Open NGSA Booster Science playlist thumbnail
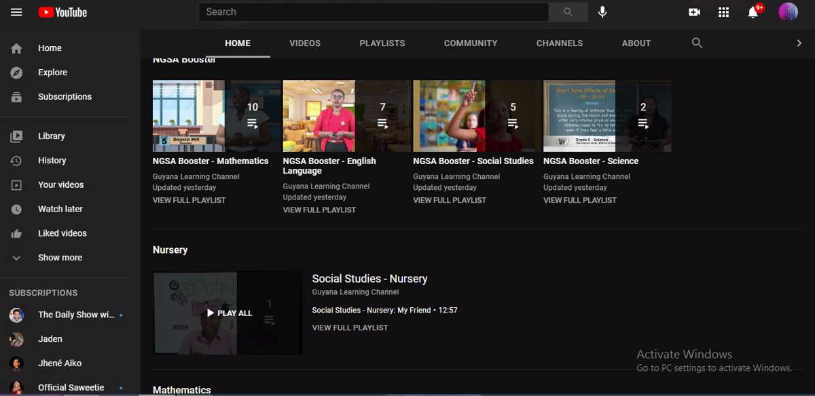815x396 pixels. pyautogui.click(x=607, y=116)
